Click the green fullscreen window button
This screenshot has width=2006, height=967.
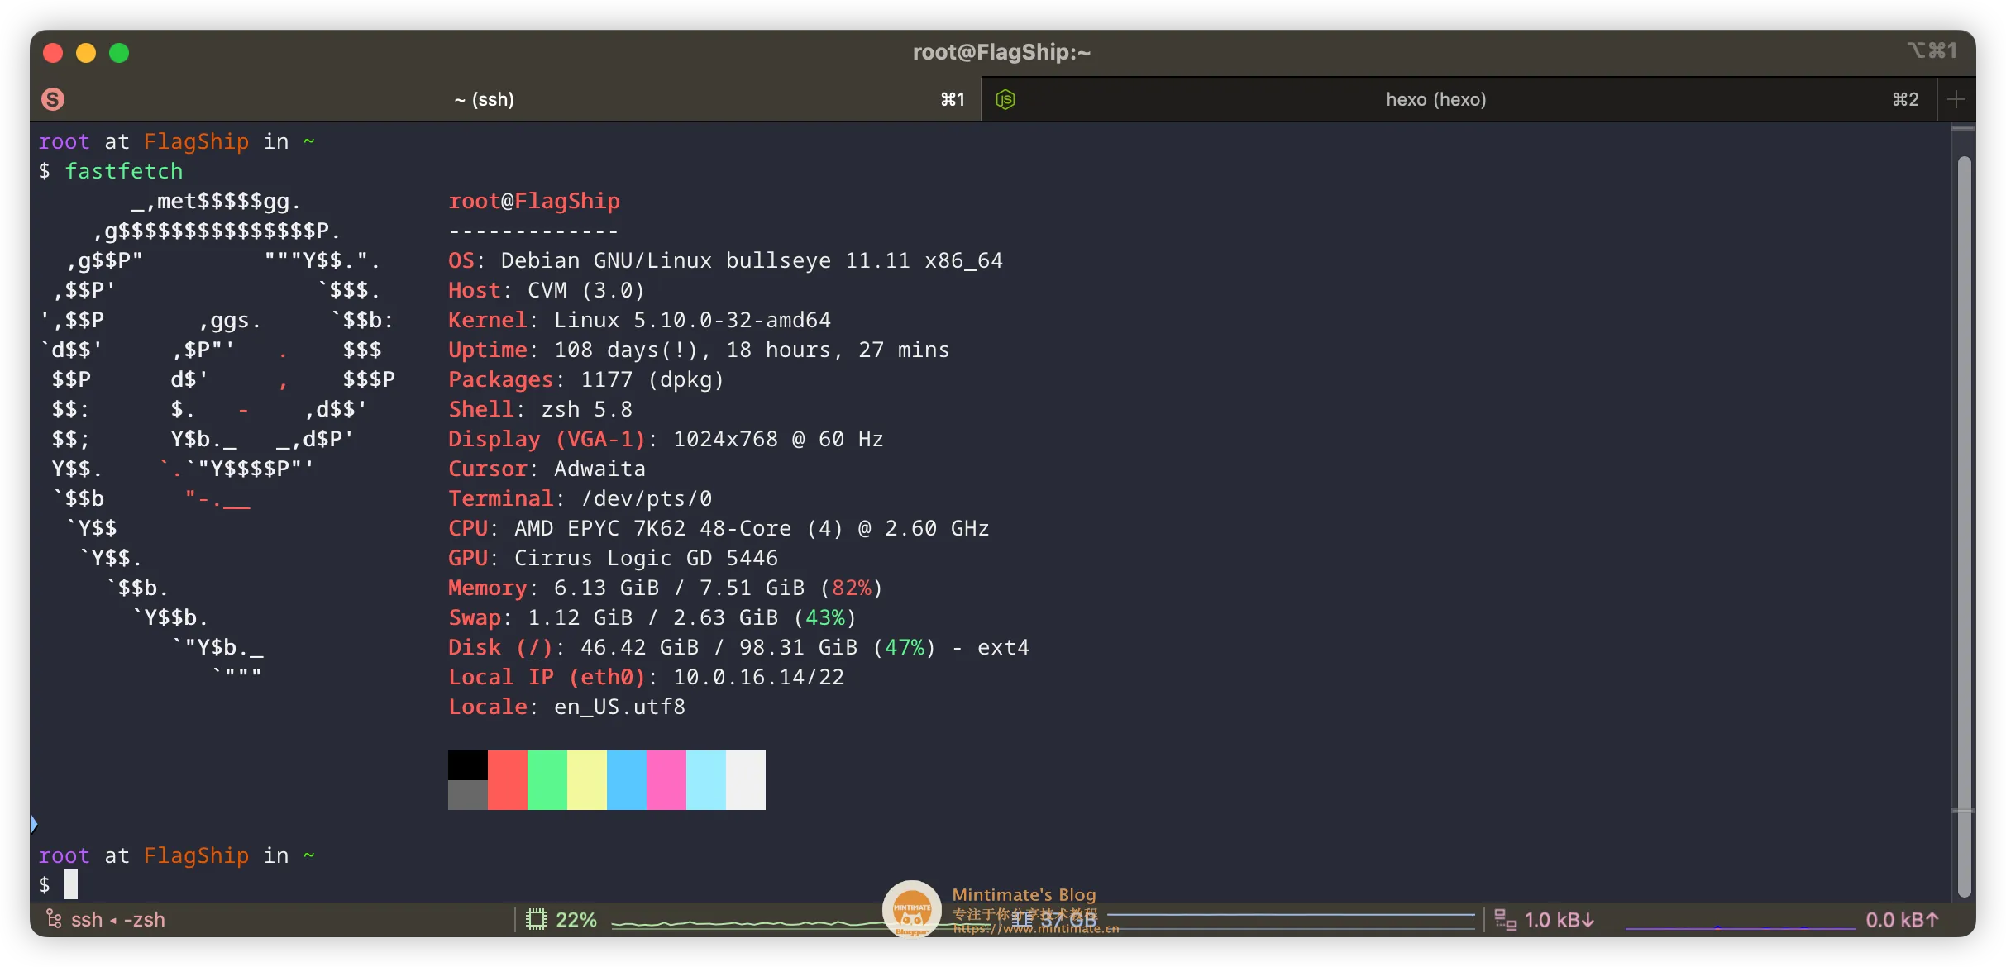pyautogui.click(x=119, y=53)
